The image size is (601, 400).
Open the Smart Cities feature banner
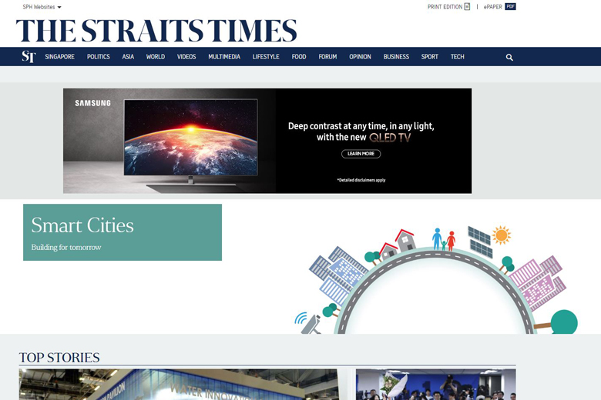123,232
